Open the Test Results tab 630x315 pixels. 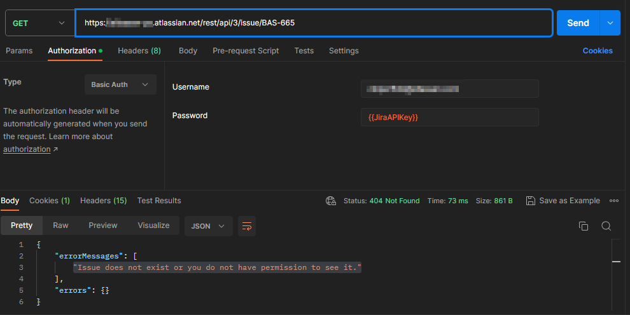(x=159, y=201)
